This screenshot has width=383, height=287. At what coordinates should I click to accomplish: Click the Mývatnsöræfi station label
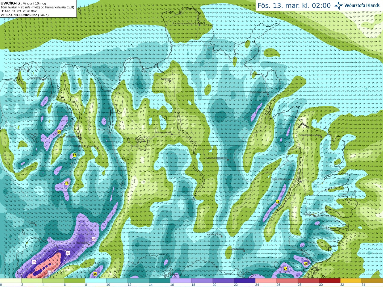point(163,132)
